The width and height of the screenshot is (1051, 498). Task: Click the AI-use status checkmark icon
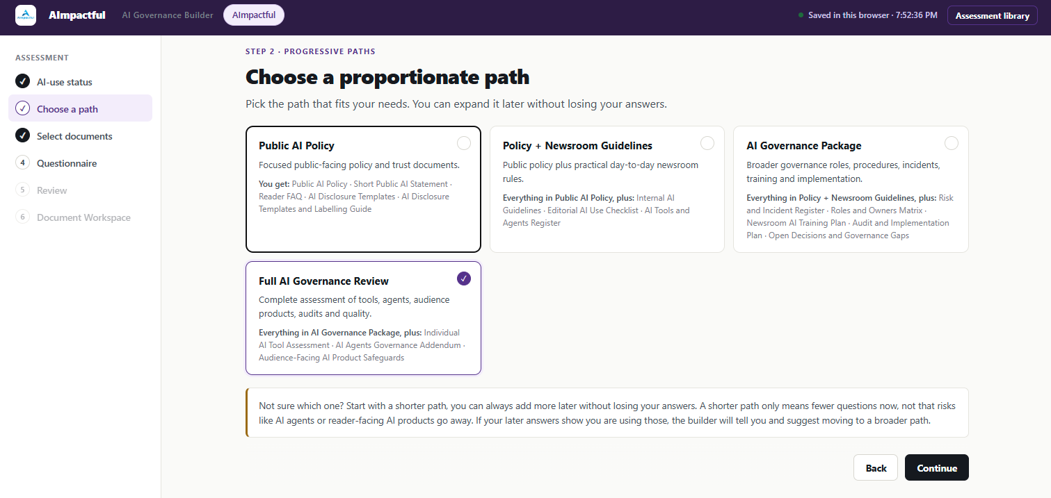(22, 82)
